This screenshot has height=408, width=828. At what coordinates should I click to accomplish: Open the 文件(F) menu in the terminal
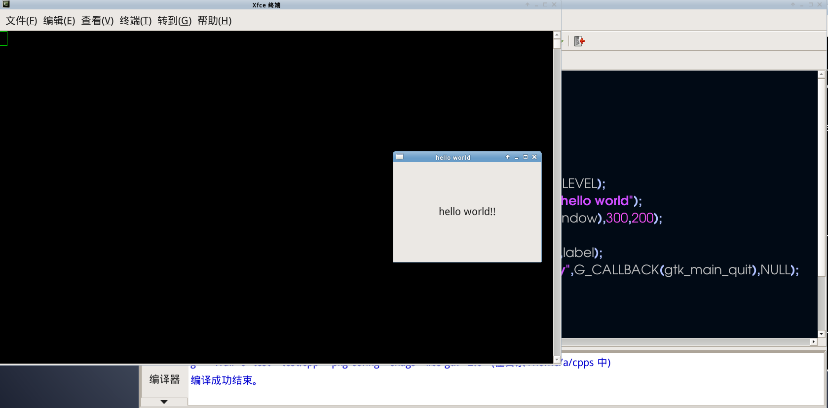pos(21,21)
